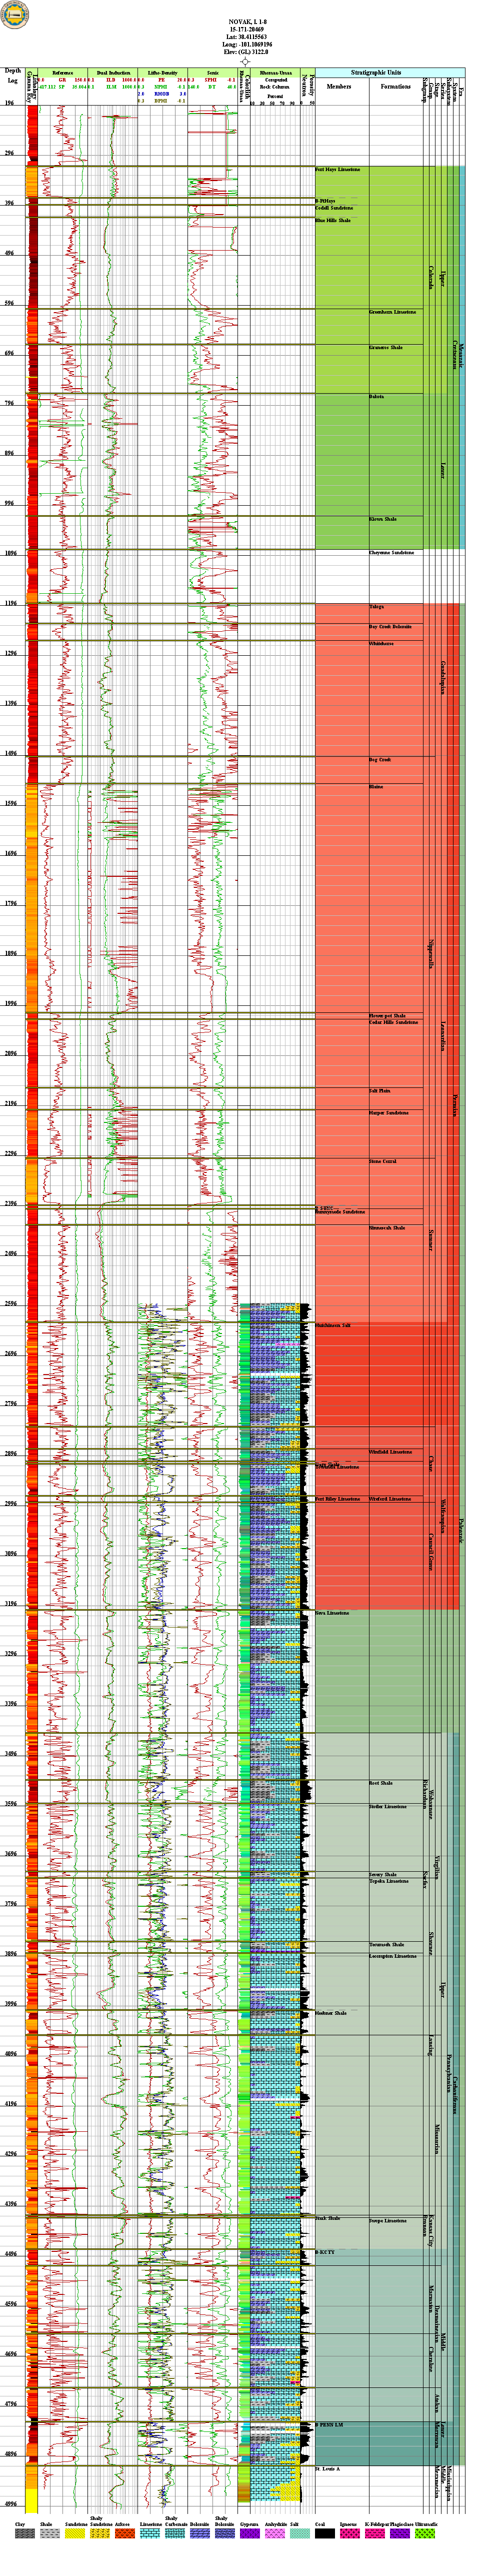Click the 196 depth marker
The width and height of the screenshot is (490, 2576).
tap(10, 104)
